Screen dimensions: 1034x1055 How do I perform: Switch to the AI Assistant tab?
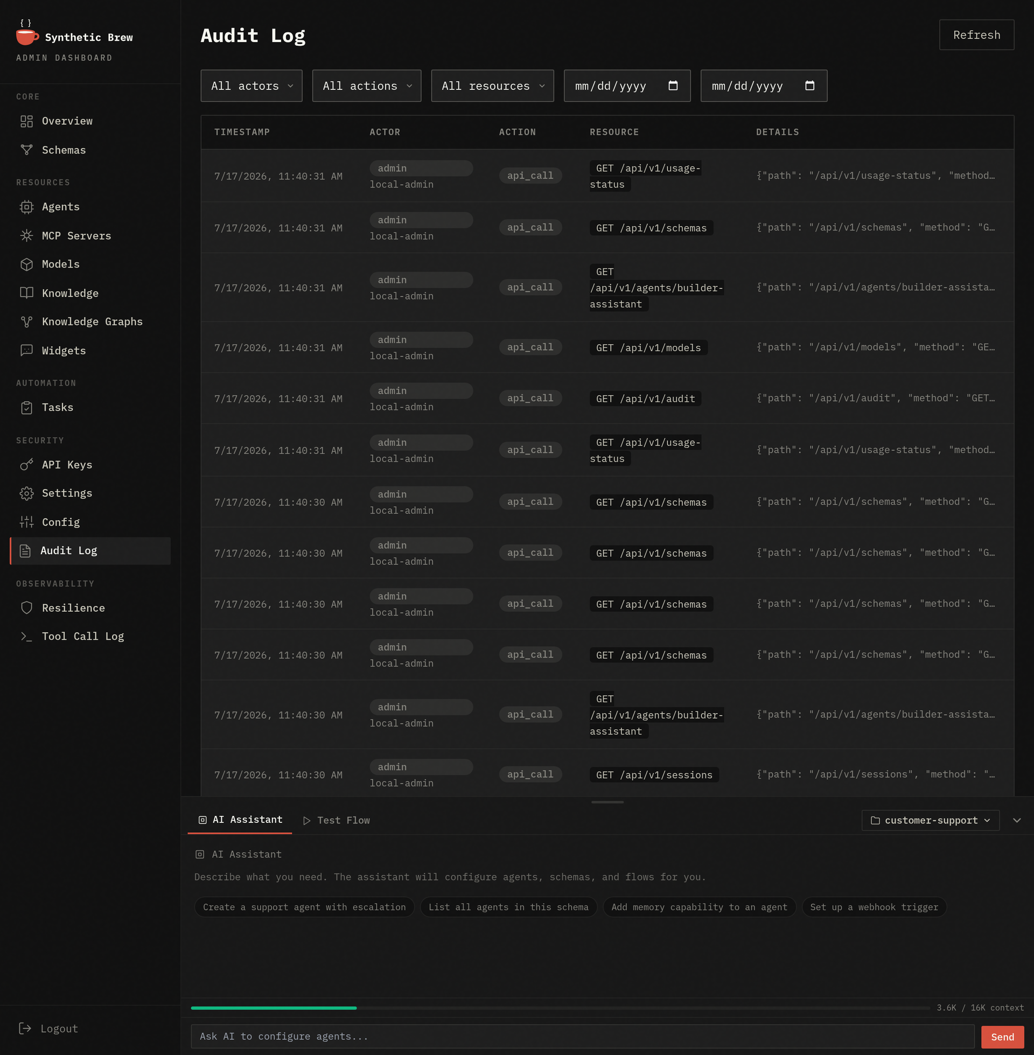[240, 820]
